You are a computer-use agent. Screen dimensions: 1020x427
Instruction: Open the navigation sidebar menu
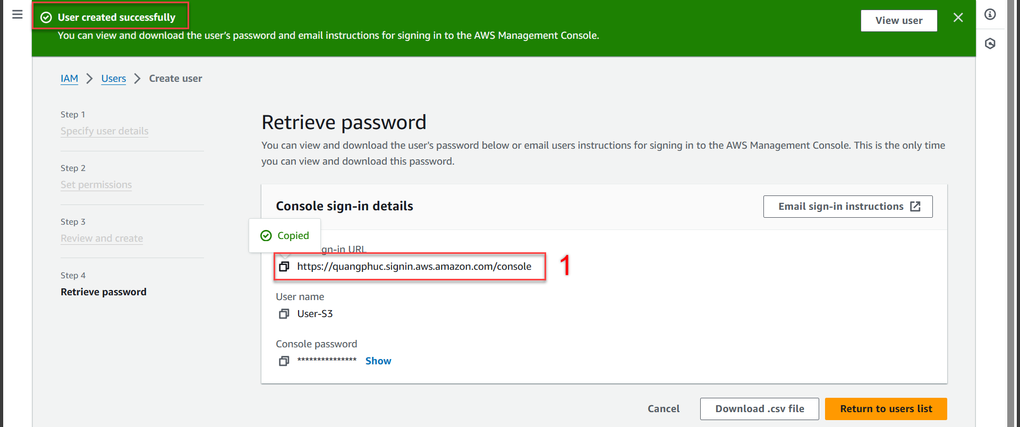click(x=16, y=14)
